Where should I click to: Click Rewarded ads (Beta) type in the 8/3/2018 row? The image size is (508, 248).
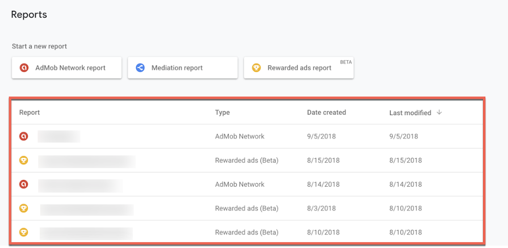[246, 208]
